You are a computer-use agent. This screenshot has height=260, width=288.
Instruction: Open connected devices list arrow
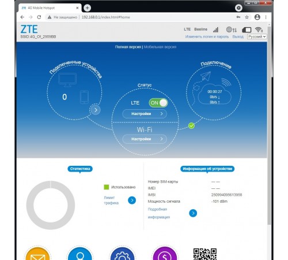pos(96,110)
